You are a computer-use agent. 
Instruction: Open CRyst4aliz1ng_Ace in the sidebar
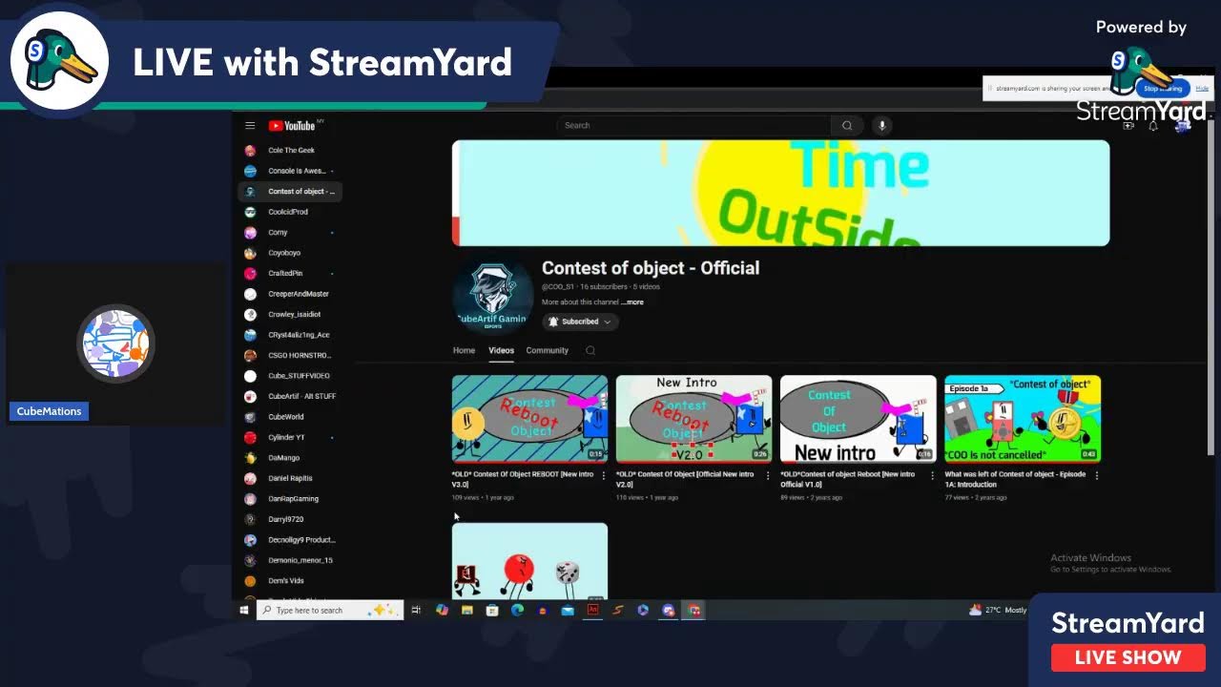click(x=290, y=335)
